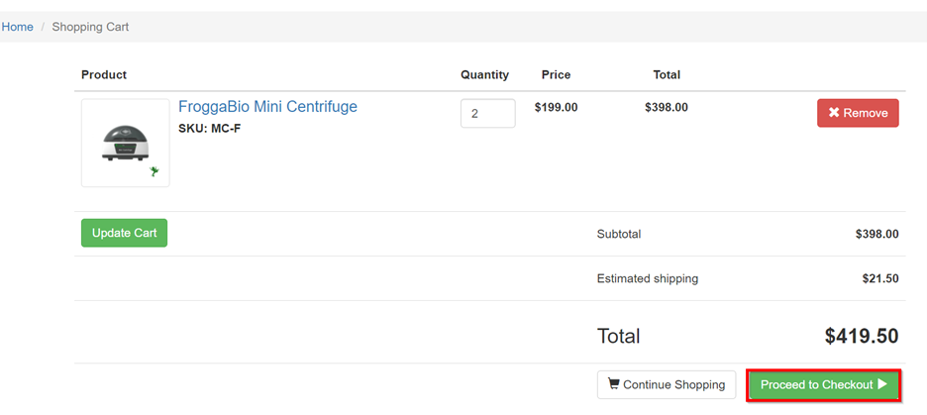The image size is (927, 415).
Task: Proceed to Checkout
Action: tap(824, 385)
